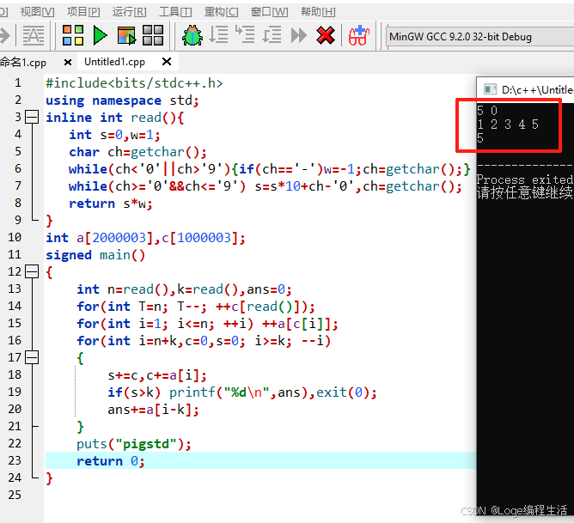Start debugging with the green bug icon

coord(192,35)
